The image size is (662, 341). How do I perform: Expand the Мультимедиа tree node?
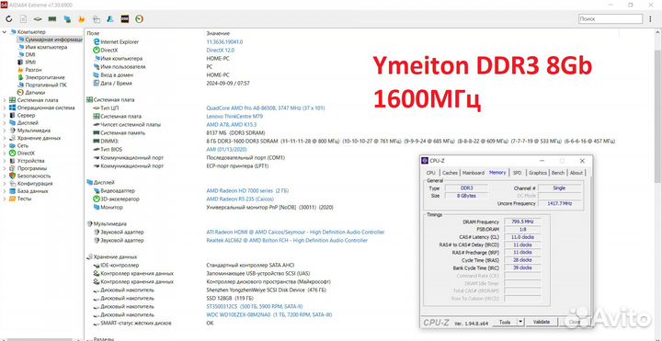5,131
